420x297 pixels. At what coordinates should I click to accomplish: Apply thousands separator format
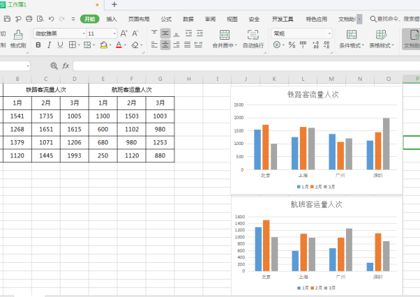click(x=303, y=45)
